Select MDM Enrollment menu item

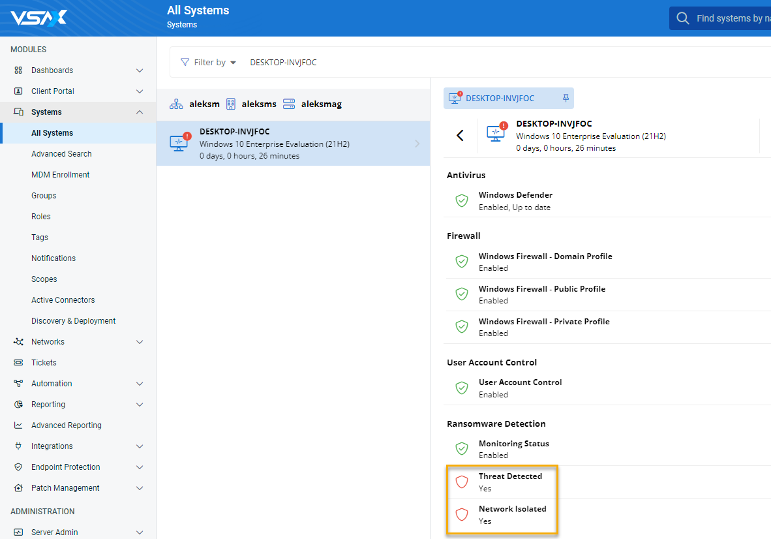coord(61,175)
